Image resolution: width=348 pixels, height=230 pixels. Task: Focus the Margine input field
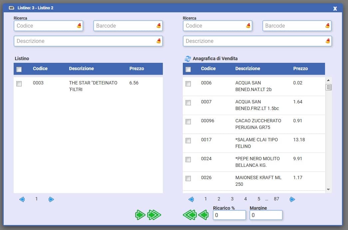(266, 215)
